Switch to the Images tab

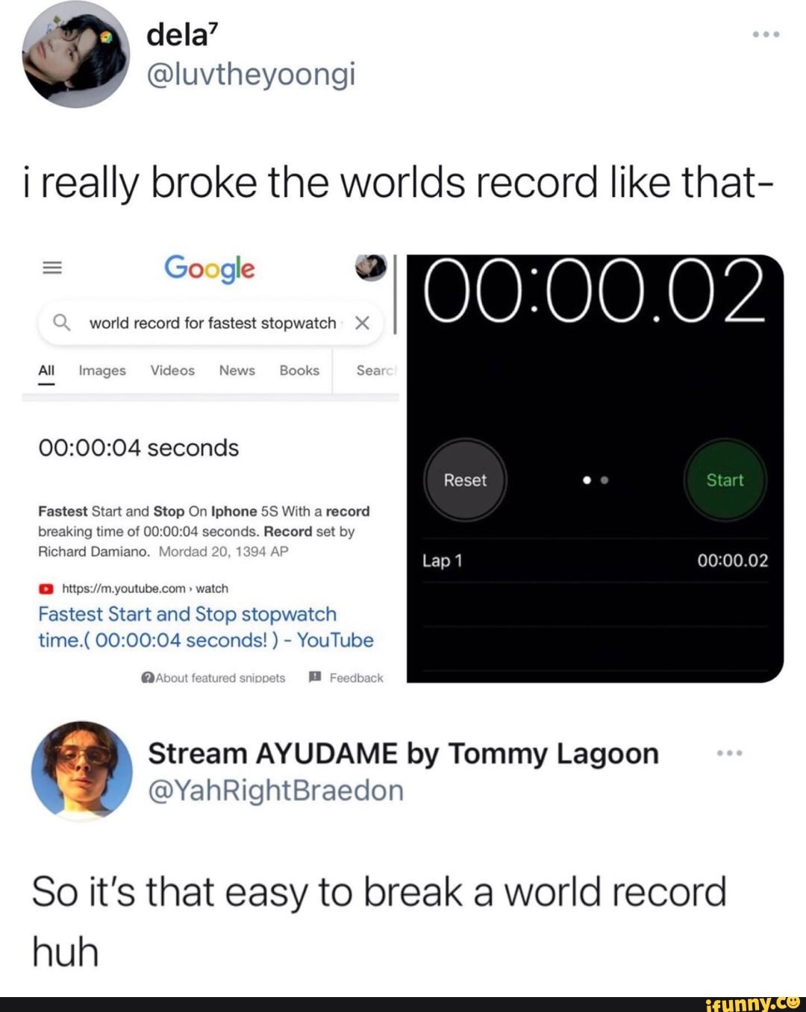pyautogui.click(x=102, y=371)
